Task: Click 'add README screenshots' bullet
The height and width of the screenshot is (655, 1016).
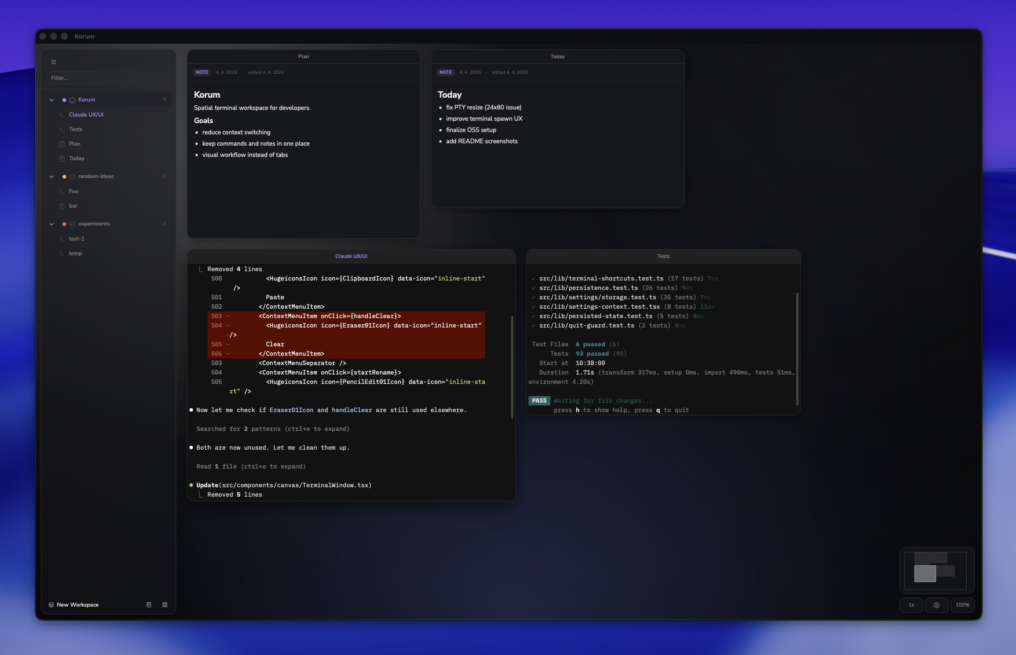Action: pyautogui.click(x=482, y=141)
